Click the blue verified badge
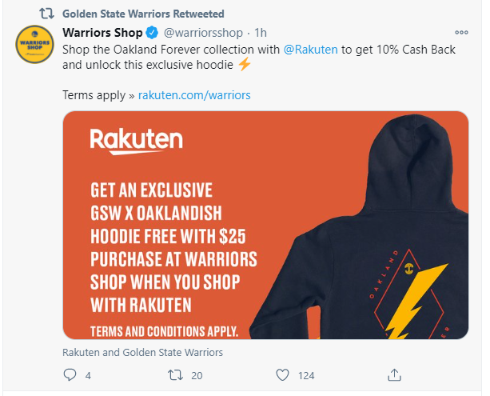The image size is (490, 396). click(152, 33)
